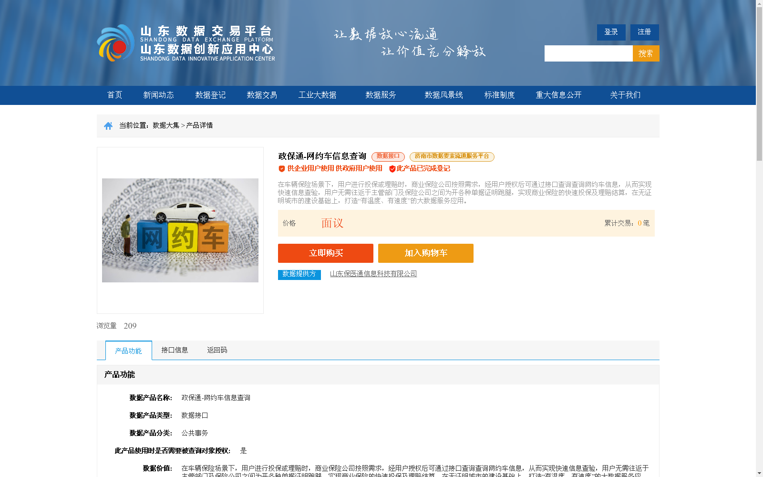
Task: Go to 首页 in the navigation bar
Action: 115,95
